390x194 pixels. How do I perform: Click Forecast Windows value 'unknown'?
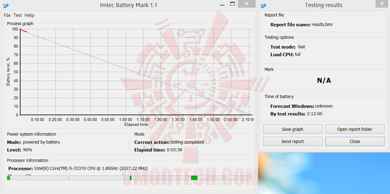point(324,106)
